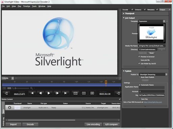This screenshot has width=173, height=129.
Task: Step back one frame
Action: point(41,93)
